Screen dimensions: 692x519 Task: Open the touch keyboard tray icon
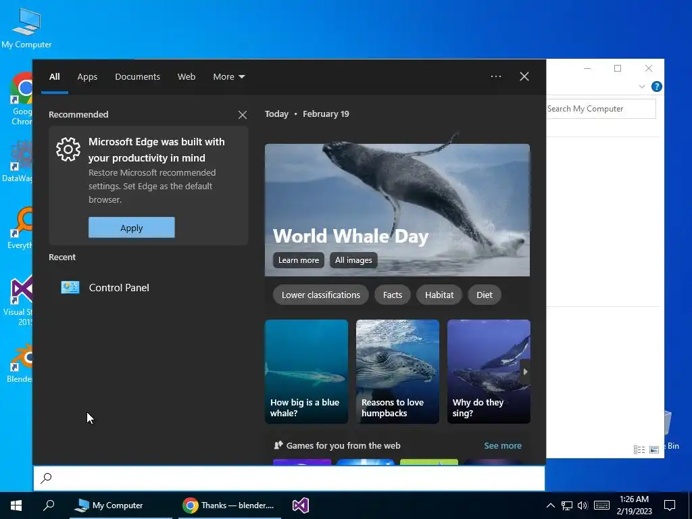pos(601,505)
